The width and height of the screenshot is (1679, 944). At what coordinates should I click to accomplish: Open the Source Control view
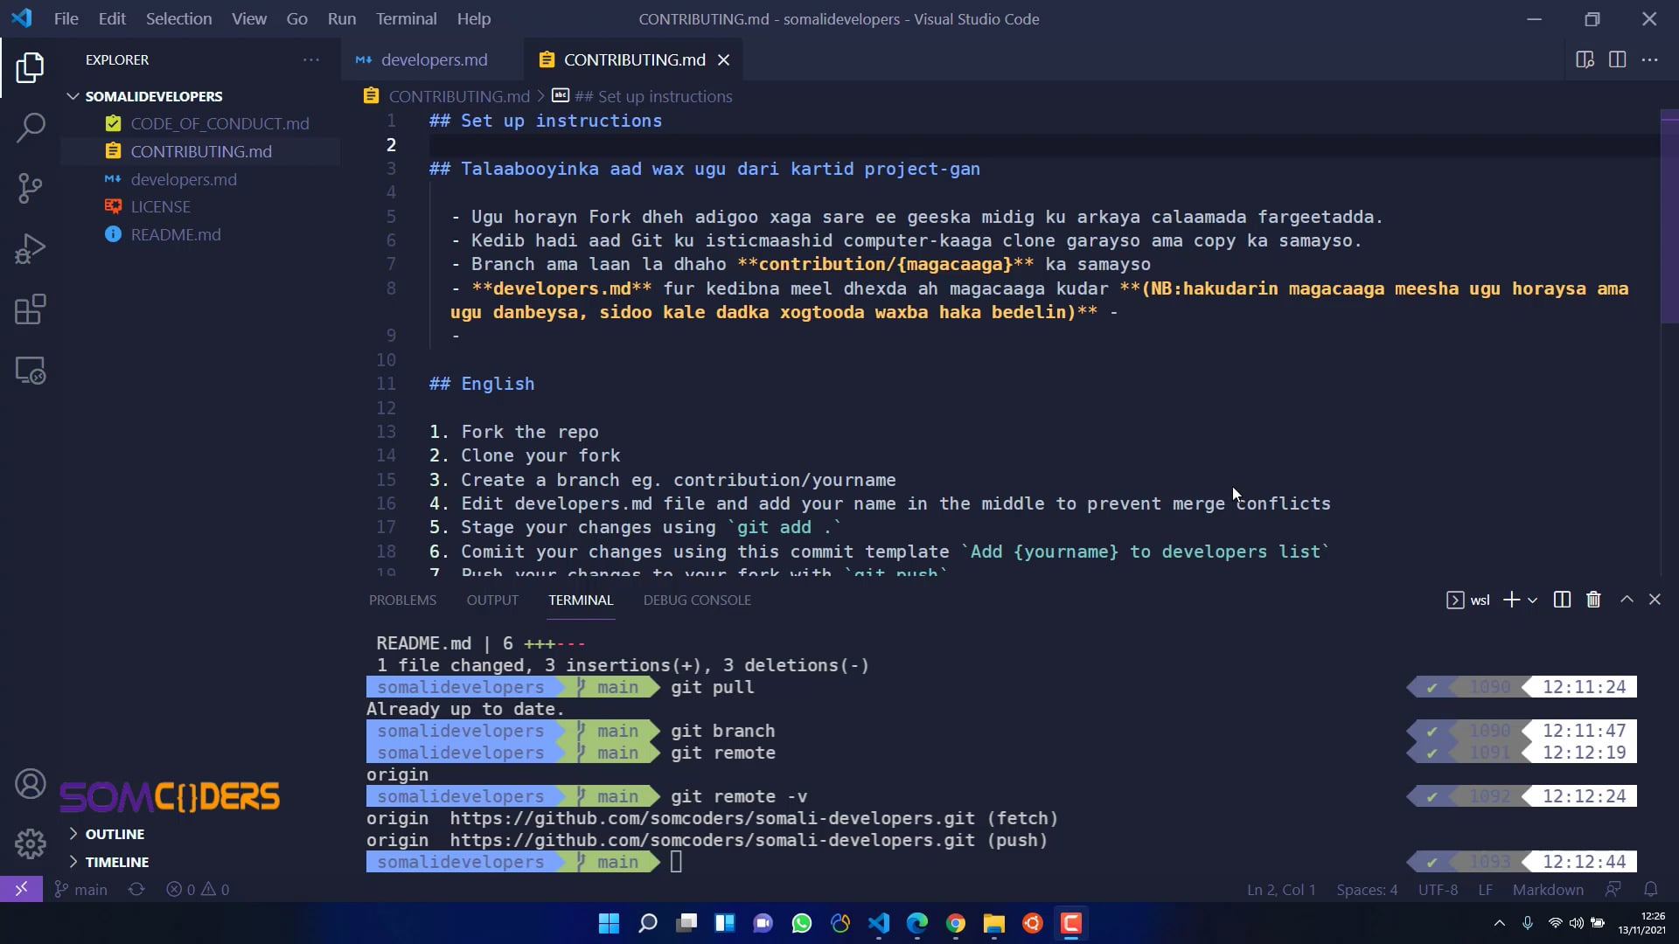point(31,188)
